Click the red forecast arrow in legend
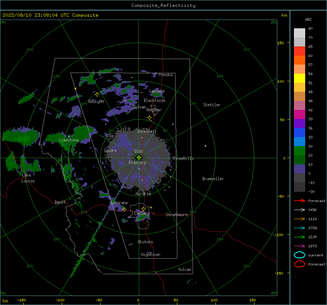The image size is (327, 305). [299, 201]
